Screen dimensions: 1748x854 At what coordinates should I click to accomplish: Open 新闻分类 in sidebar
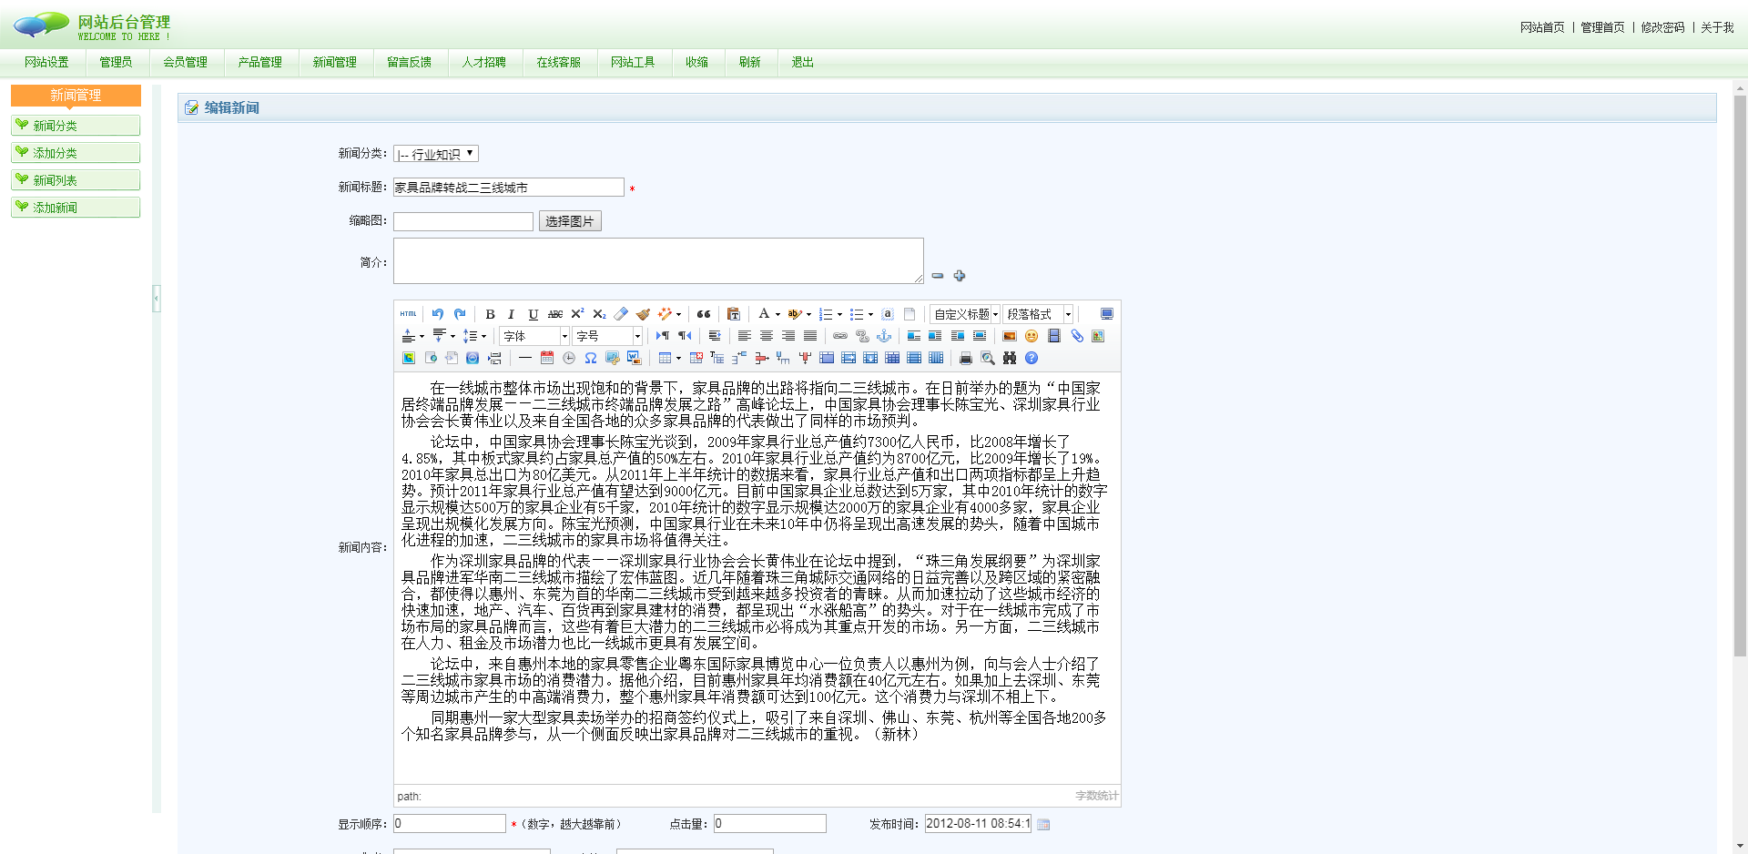(x=76, y=126)
